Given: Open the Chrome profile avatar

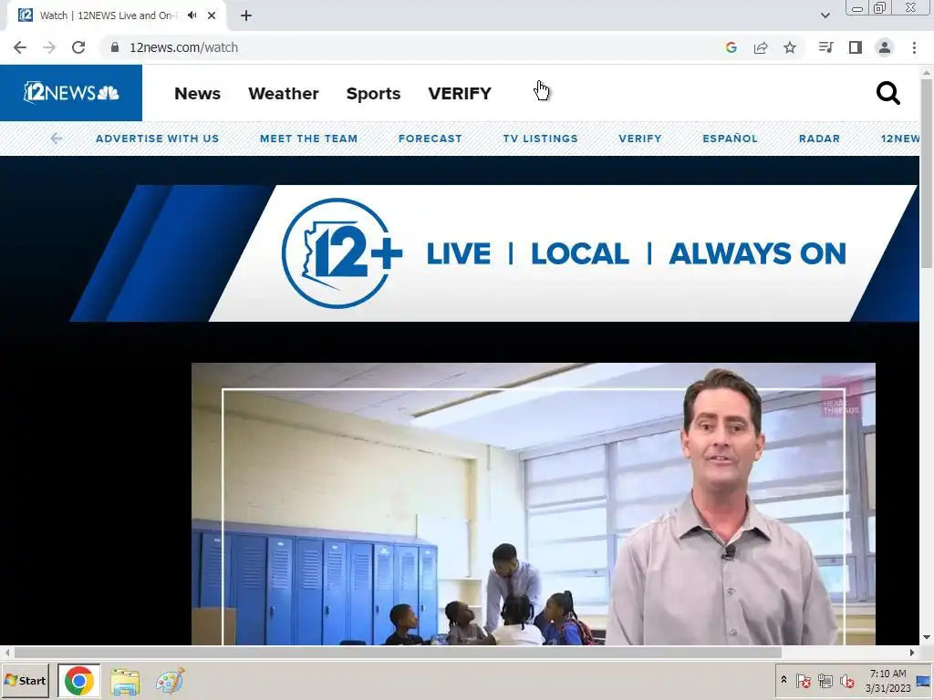Looking at the screenshot, I should pyautogui.click(x=885, y=47).
